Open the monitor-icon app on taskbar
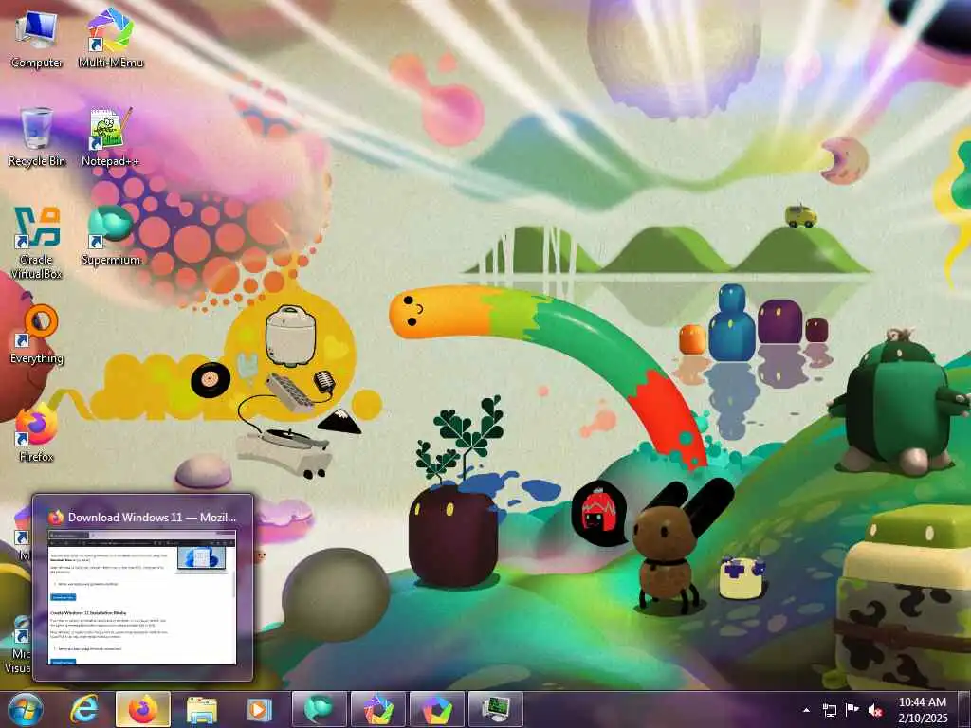This screenshot has width=971, height=728. click(x=495, y=709)
